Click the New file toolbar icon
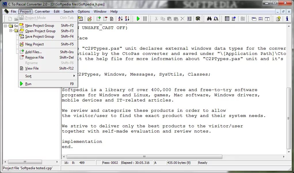Image resolution: width=294 pixels, height=173 pixels. pos(10,19)
